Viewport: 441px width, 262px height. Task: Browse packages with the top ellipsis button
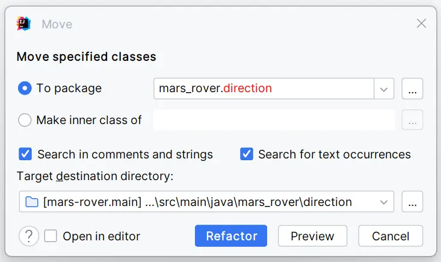(412, 89)
